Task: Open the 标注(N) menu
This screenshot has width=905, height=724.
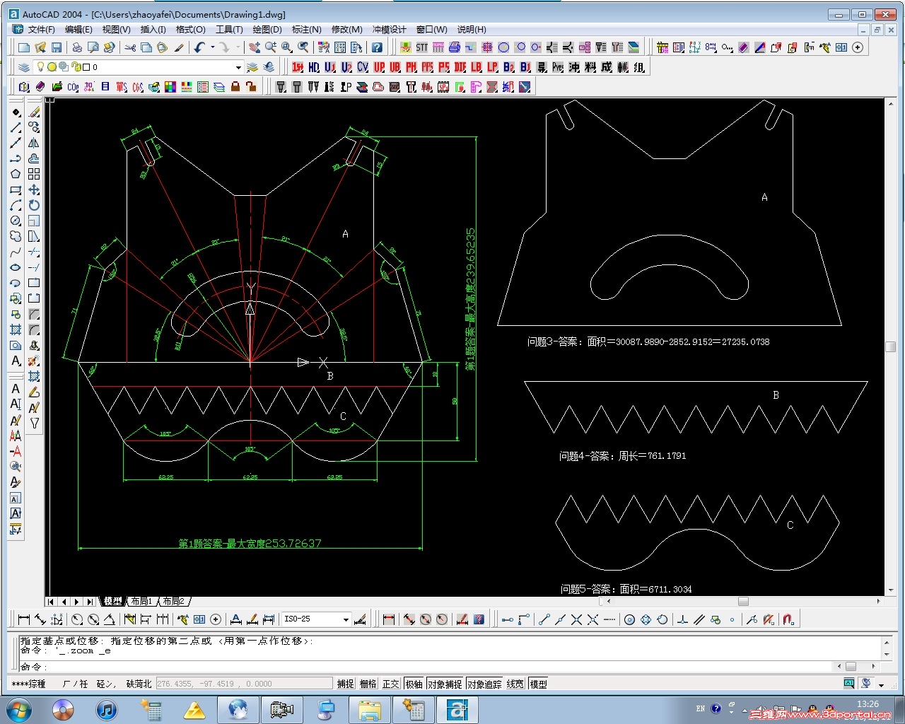Action: pyautogui.click(x=306, y=30)
